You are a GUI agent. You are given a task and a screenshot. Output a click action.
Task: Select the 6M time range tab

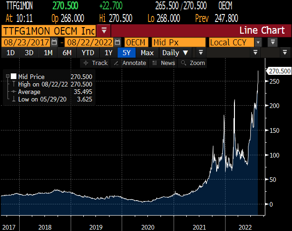pos(67,53)
